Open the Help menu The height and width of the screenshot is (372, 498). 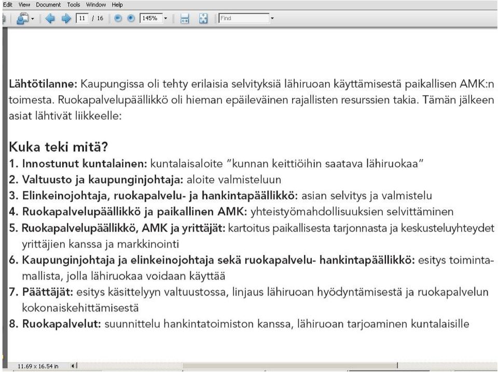[x=117, y=5]
